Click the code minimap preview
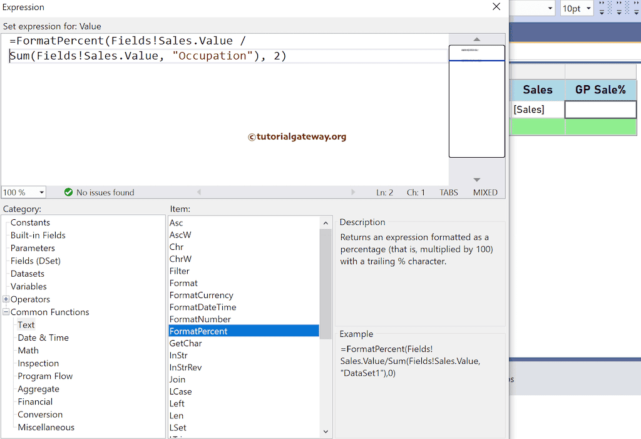Screen dimensions: 641x439 point(476,100)
